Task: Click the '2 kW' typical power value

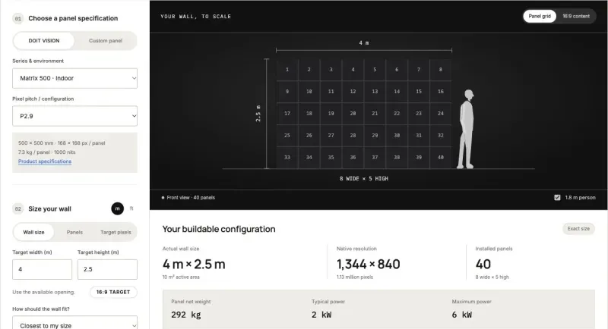Action: (x=321, y=315)
